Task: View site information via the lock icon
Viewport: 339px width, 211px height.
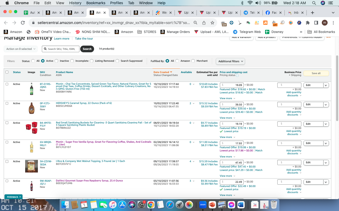Action: coord(33,23)
